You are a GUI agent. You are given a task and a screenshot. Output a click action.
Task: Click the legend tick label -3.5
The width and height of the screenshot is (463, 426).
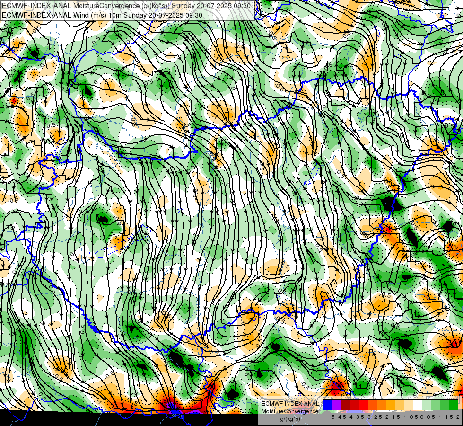point(360,417)
